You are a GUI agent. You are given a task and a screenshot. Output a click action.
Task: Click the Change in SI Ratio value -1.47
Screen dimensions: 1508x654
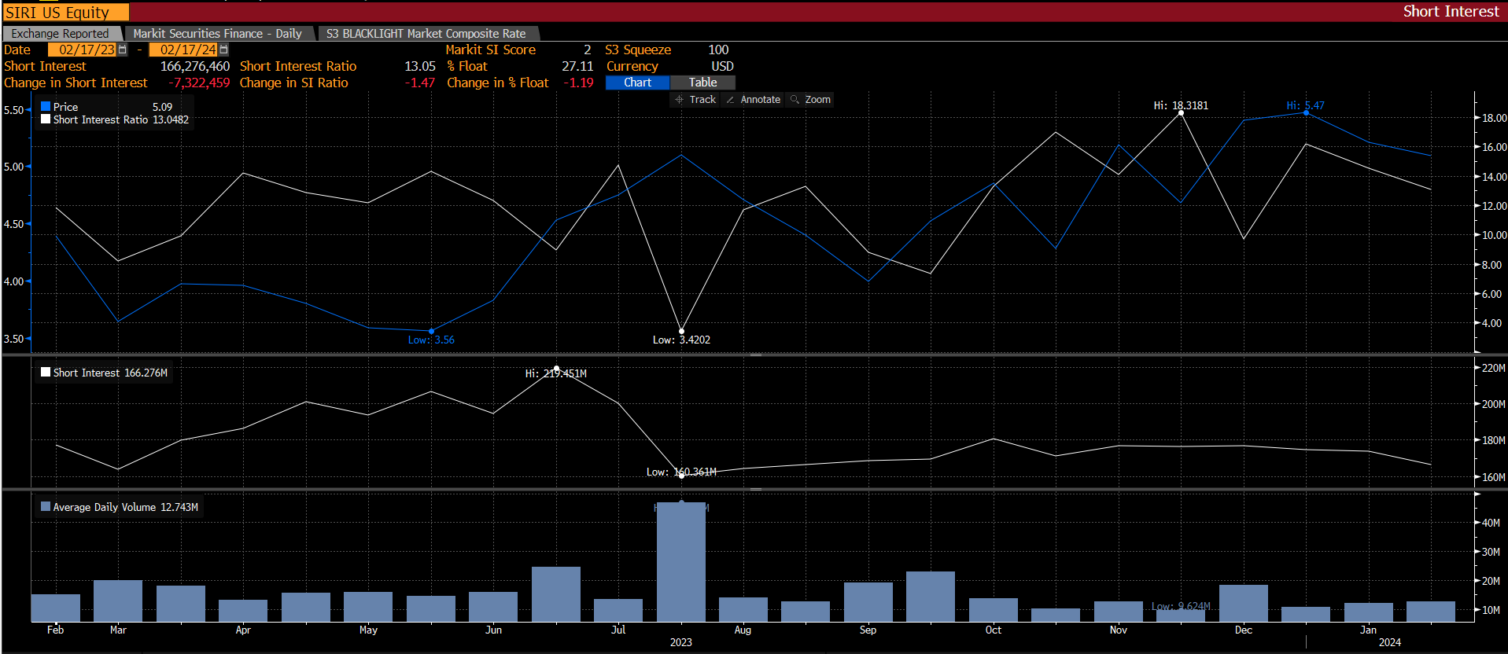tap(420, 83)
